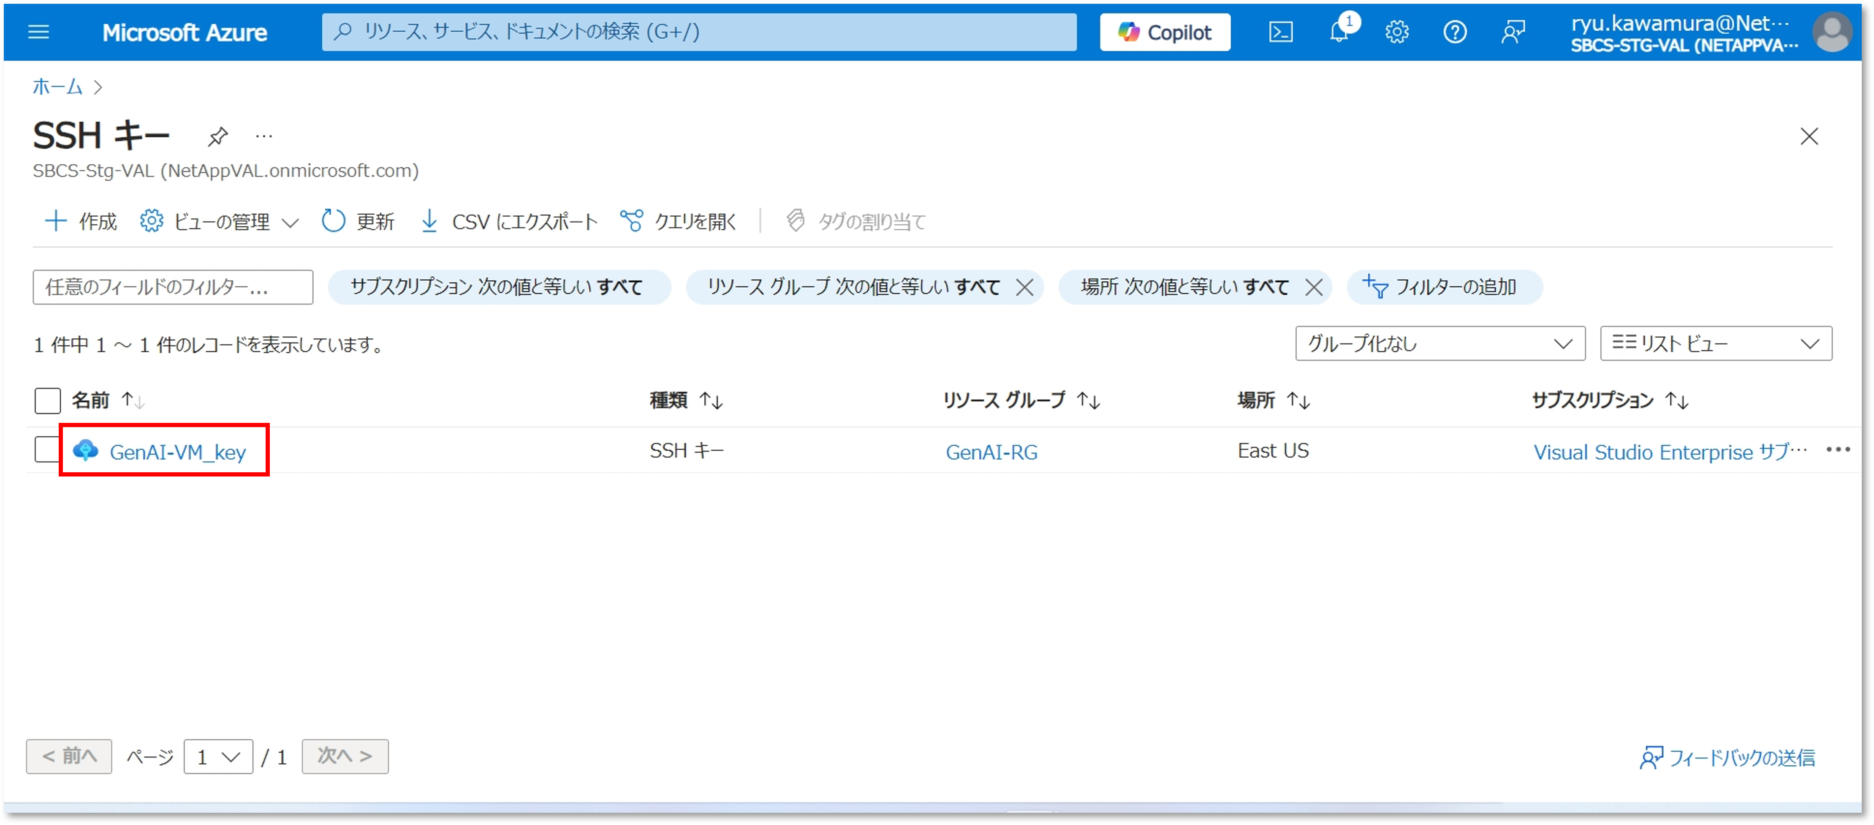Click タグの割り当て
1874x825 pixels.
point(856,221)
